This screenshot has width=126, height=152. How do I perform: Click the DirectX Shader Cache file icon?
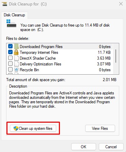(x=16, y=58)
